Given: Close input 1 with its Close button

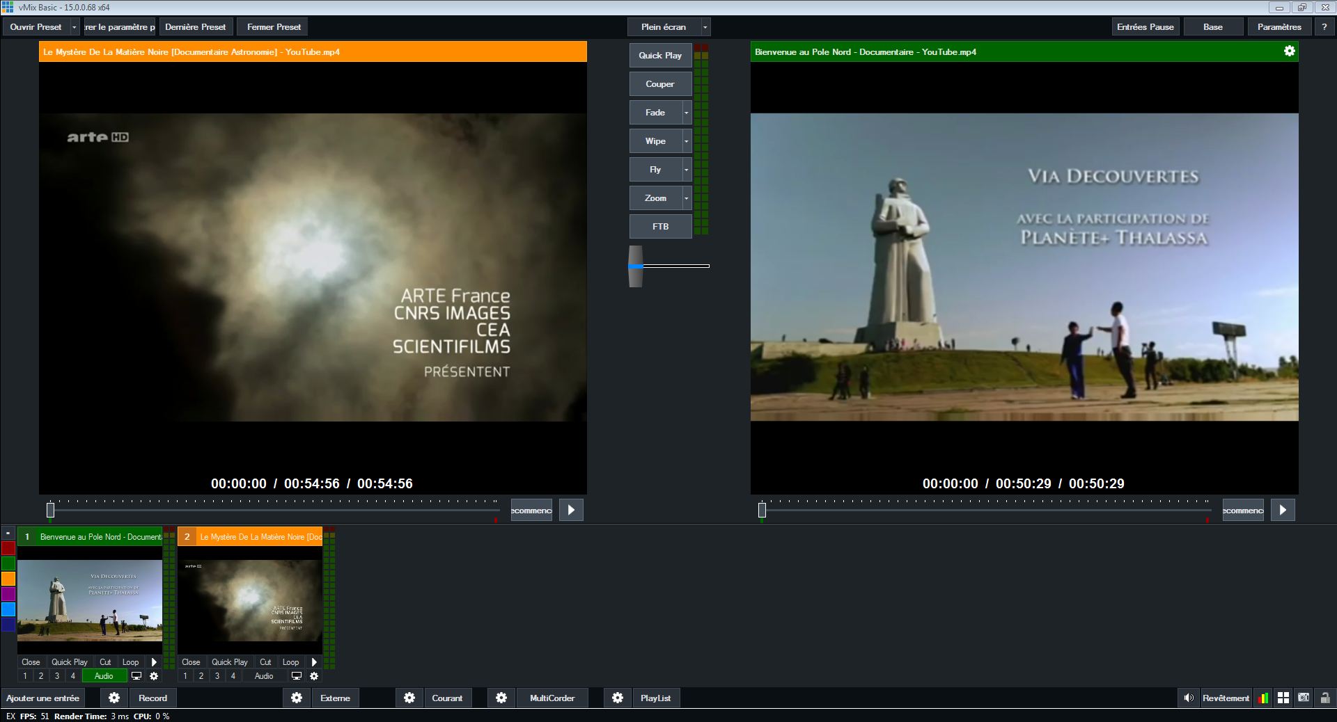Looking at the screenshot, I should (x=31, y=662).
